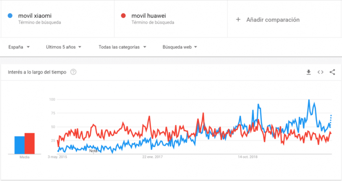
Task: Share the interest over time chart
Action: [332, 72]
